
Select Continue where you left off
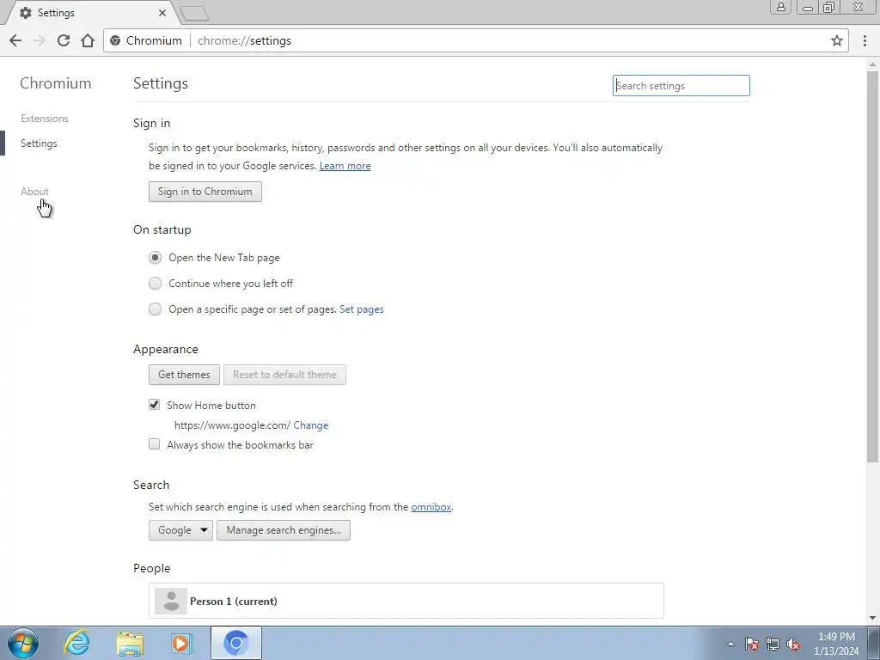(x=155, y=284)
